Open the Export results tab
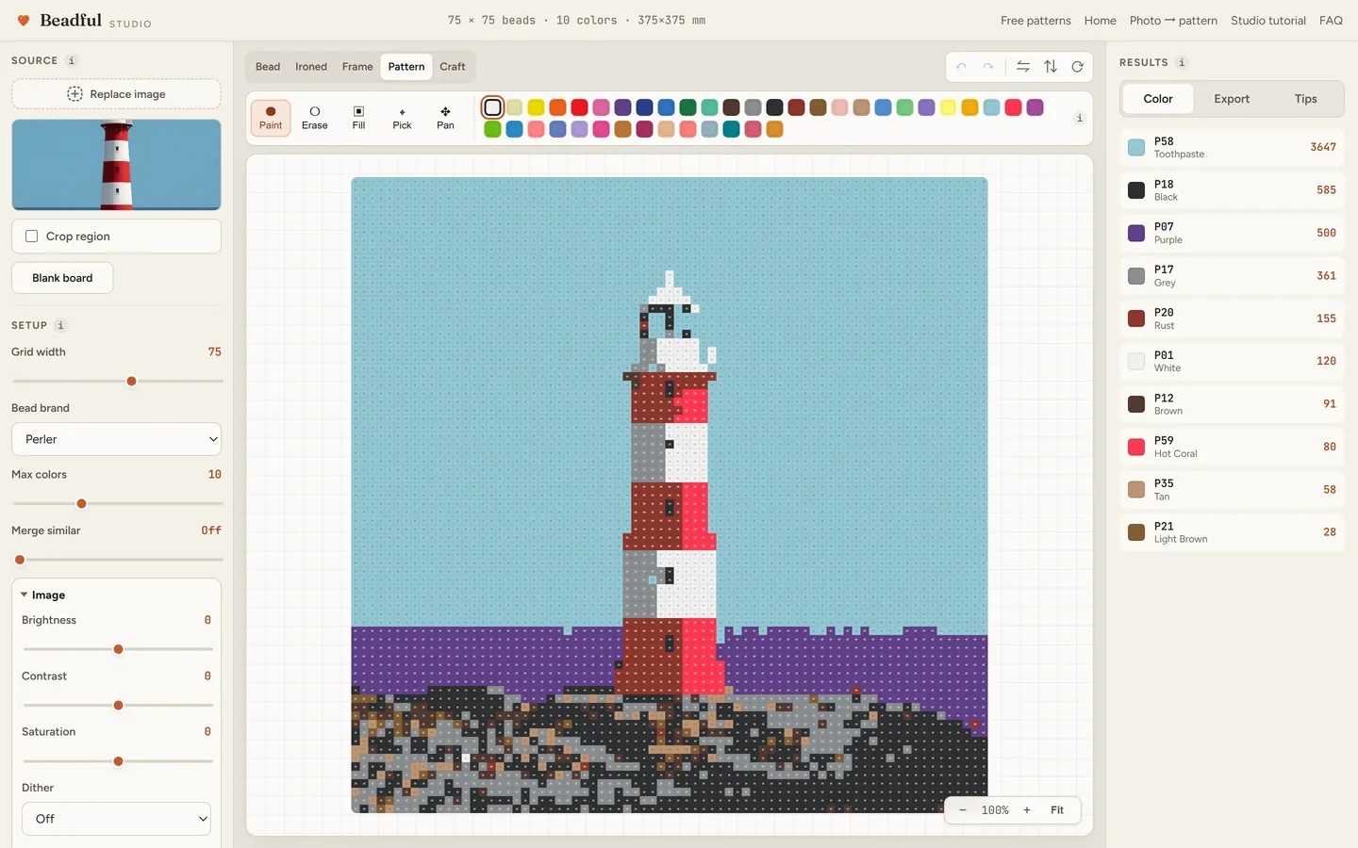The image size is (1358, 848). pyautogui.click(x=1232, y=99)
